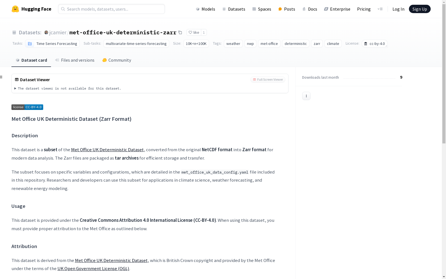Click the table of contents icon at left edge
446x279 pixels.
(1, 77)
